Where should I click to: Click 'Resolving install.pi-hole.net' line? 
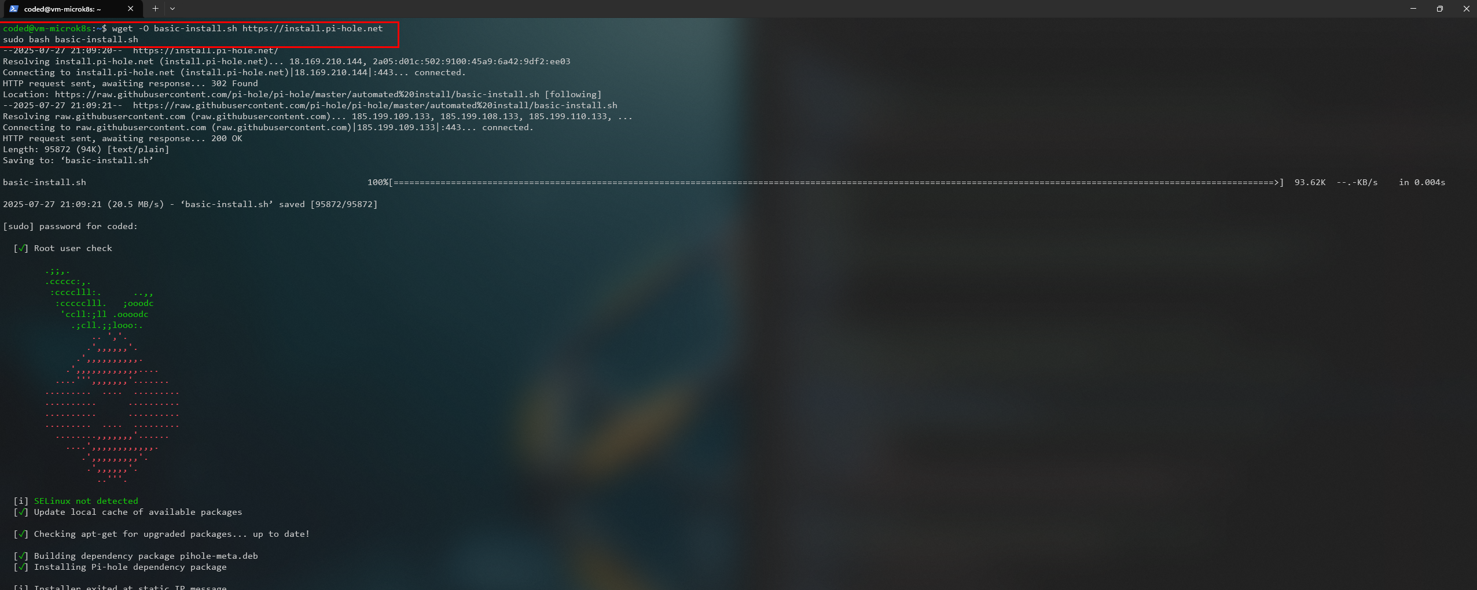click(286, 61)
